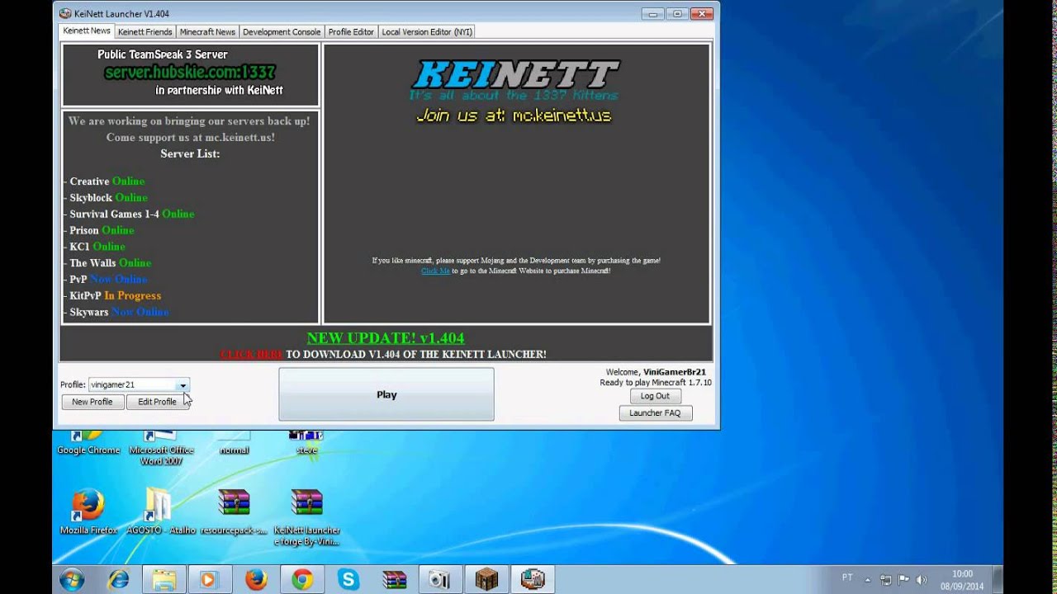The height and width of the screenshot is (594, 1057).
Task: Click the red CLICK HERE download link
Action: coord(252,355)
